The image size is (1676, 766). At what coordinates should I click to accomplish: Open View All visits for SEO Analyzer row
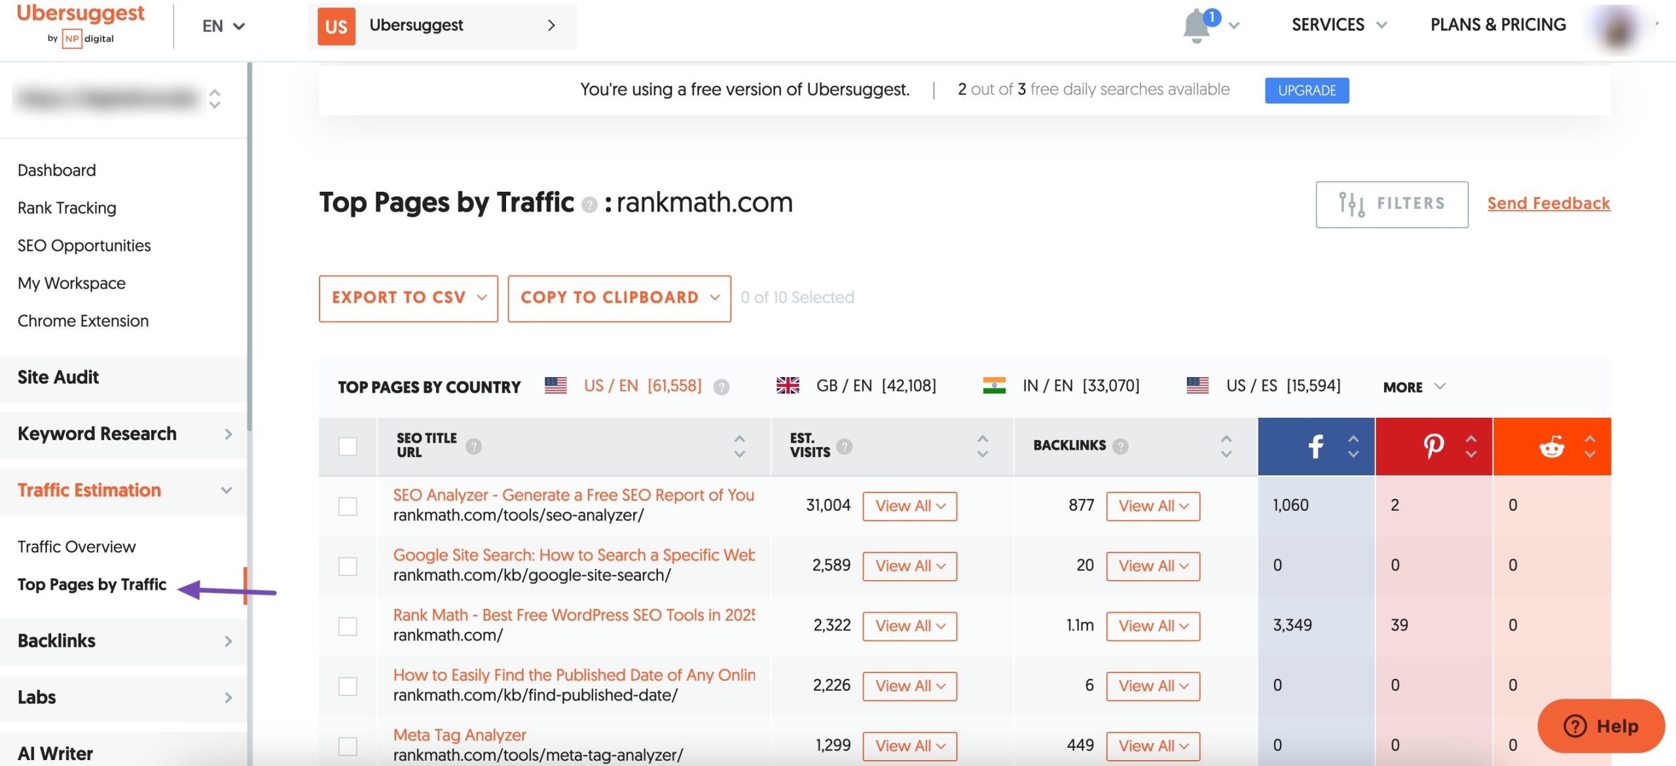pyautogui.click(x=909, y=506)
